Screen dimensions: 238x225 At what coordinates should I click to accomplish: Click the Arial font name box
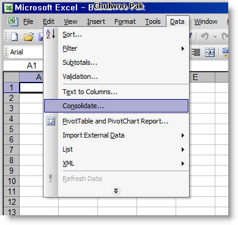pos(26,52)
